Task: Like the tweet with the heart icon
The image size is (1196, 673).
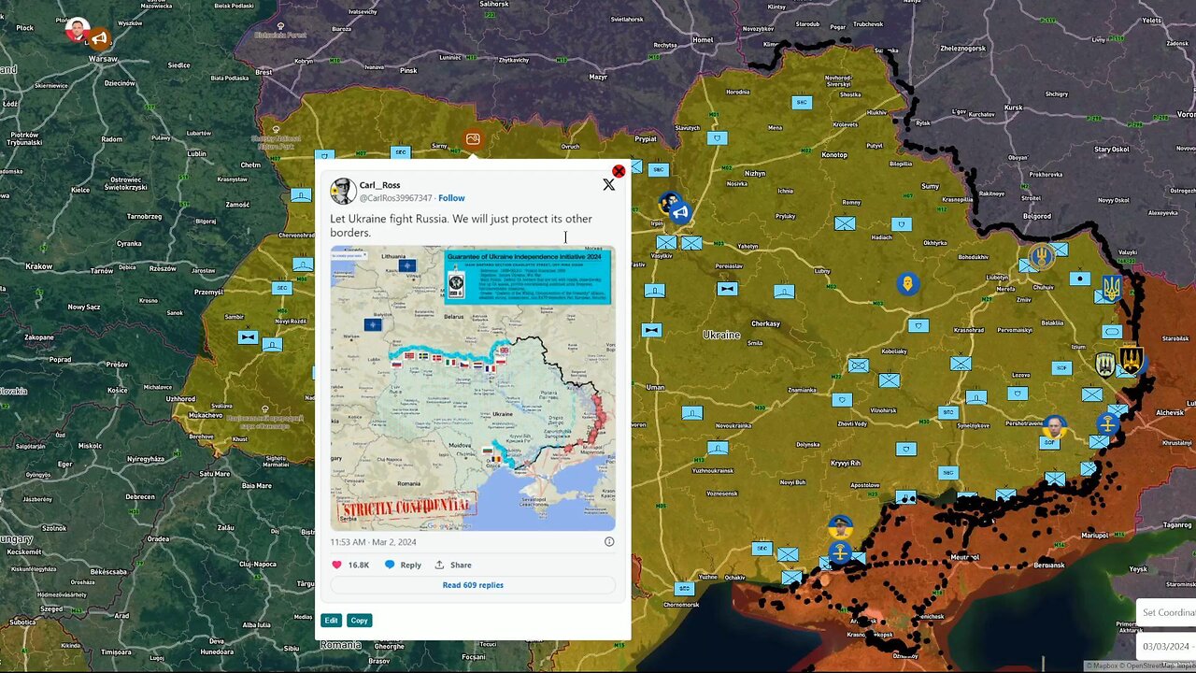Action: click(x=337, y=565)
